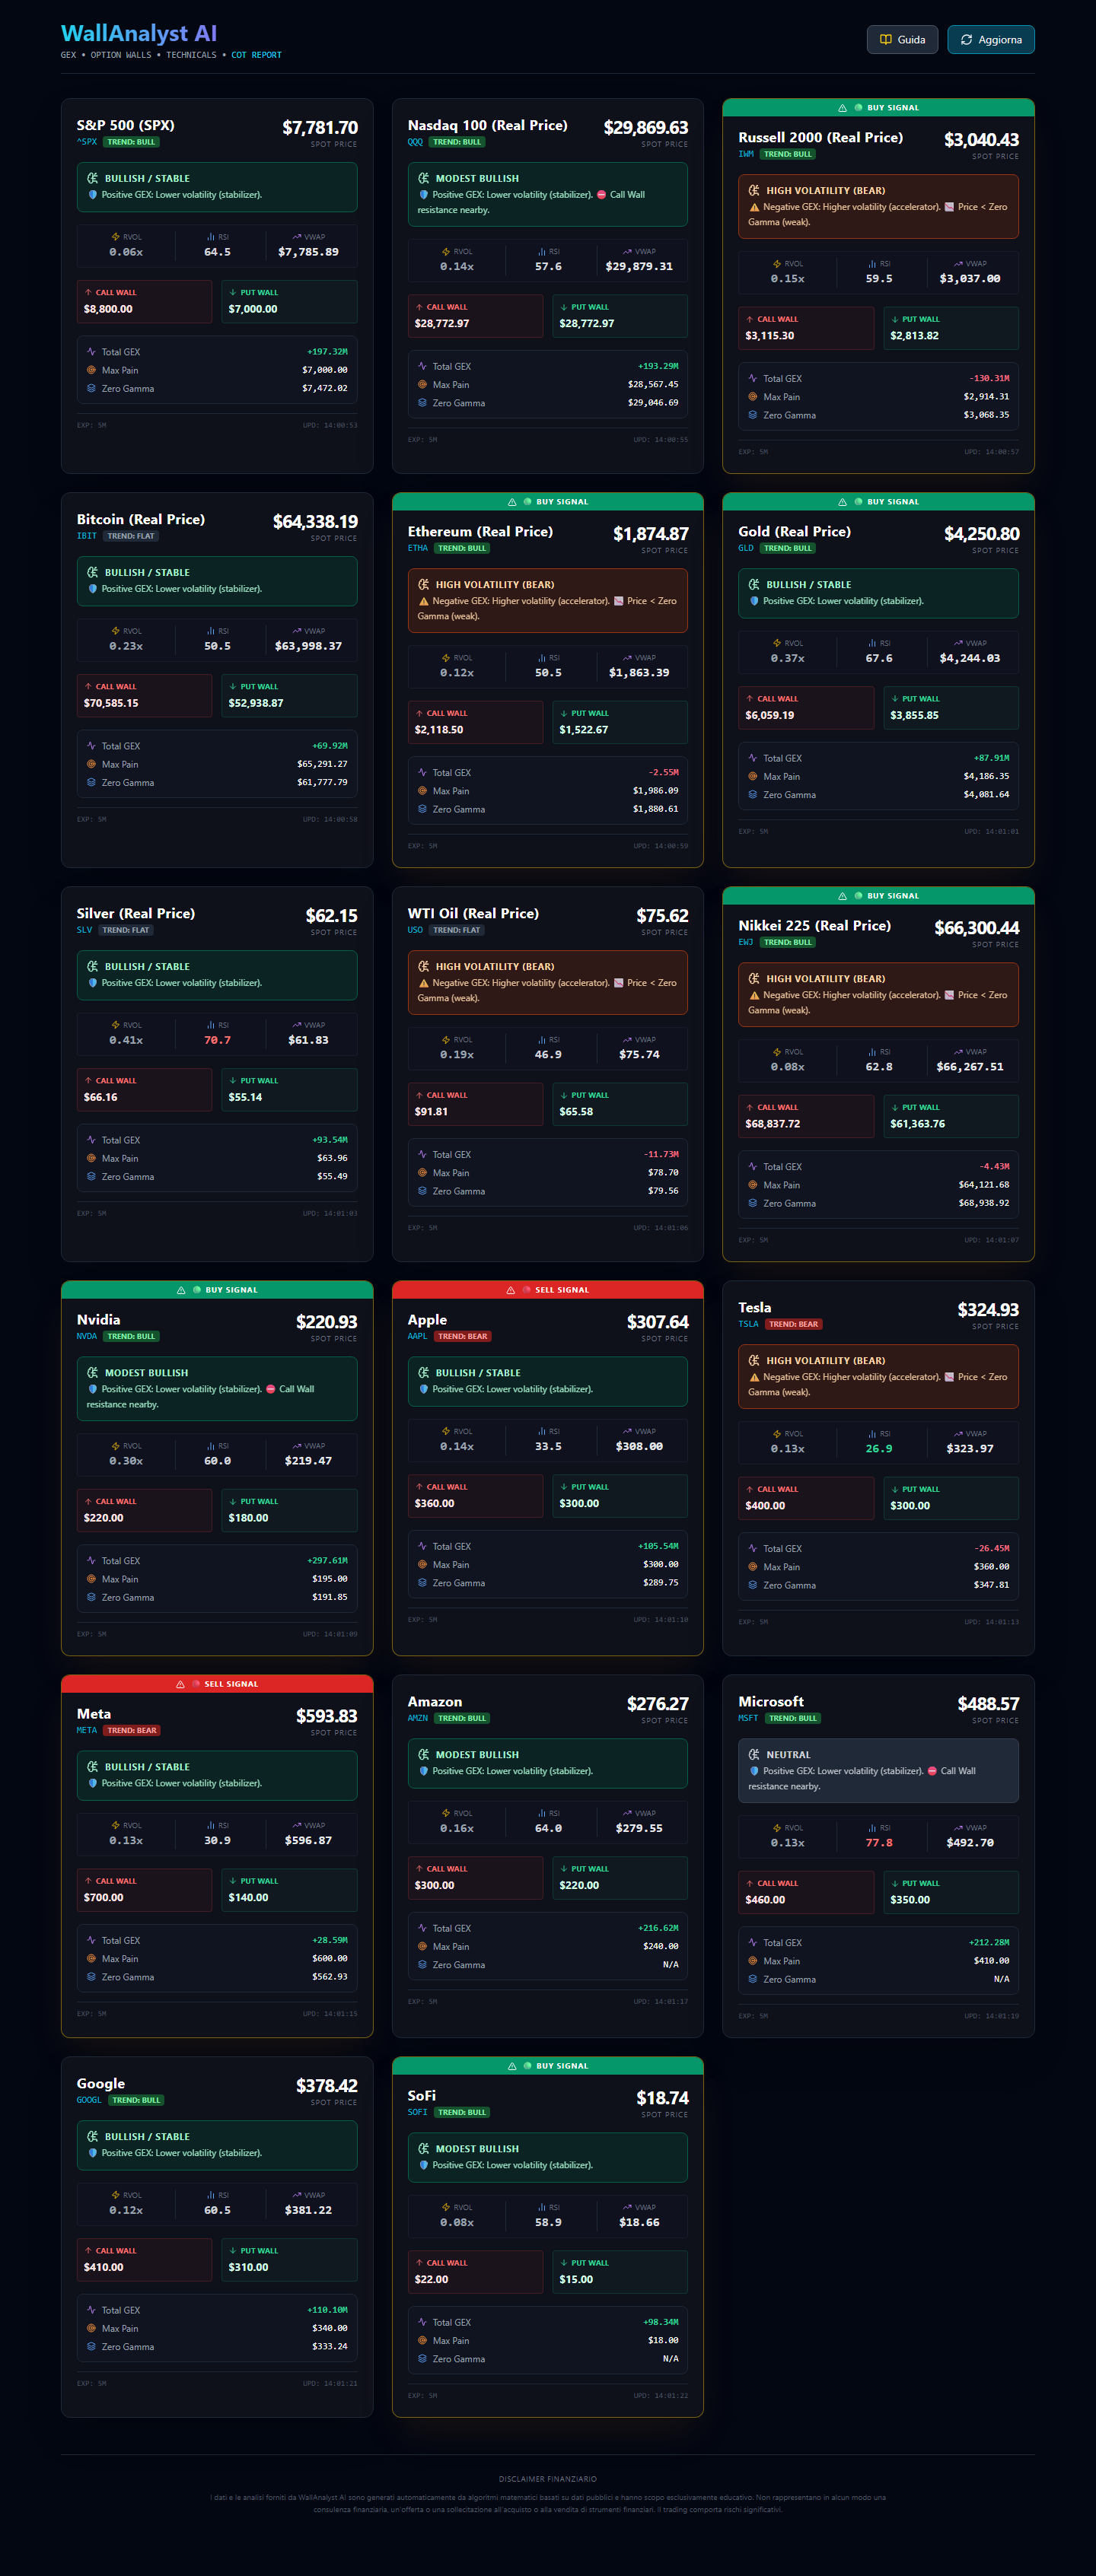Click the Put Wall down-arrow in Ethereum card

[x=564, y=713]
